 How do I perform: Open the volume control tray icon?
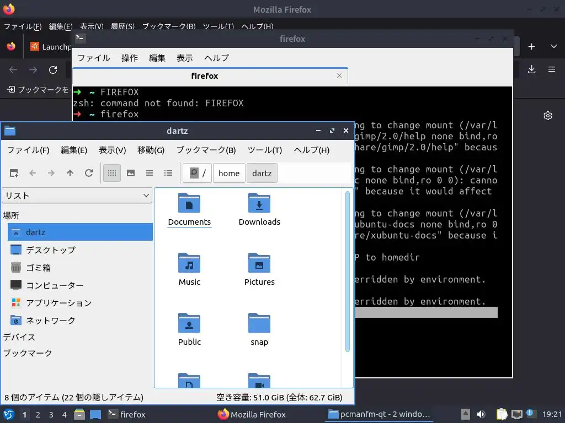481,414
